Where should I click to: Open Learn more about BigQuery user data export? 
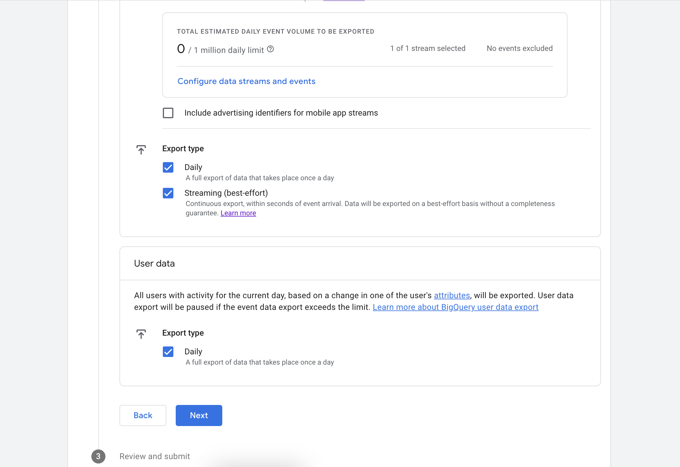[455, 307]
